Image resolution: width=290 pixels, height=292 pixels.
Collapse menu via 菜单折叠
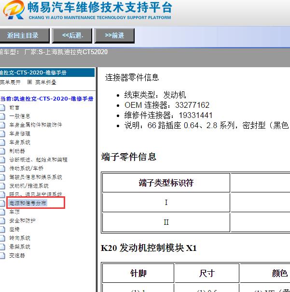46,82
